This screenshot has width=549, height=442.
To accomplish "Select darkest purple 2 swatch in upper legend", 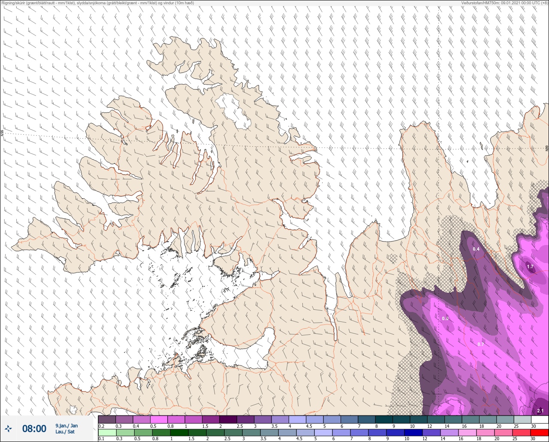I will [x=228, y=419].
